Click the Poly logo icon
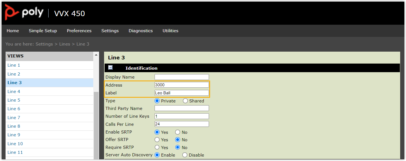Viewport: 406px width, 161px height. (12, 12)
